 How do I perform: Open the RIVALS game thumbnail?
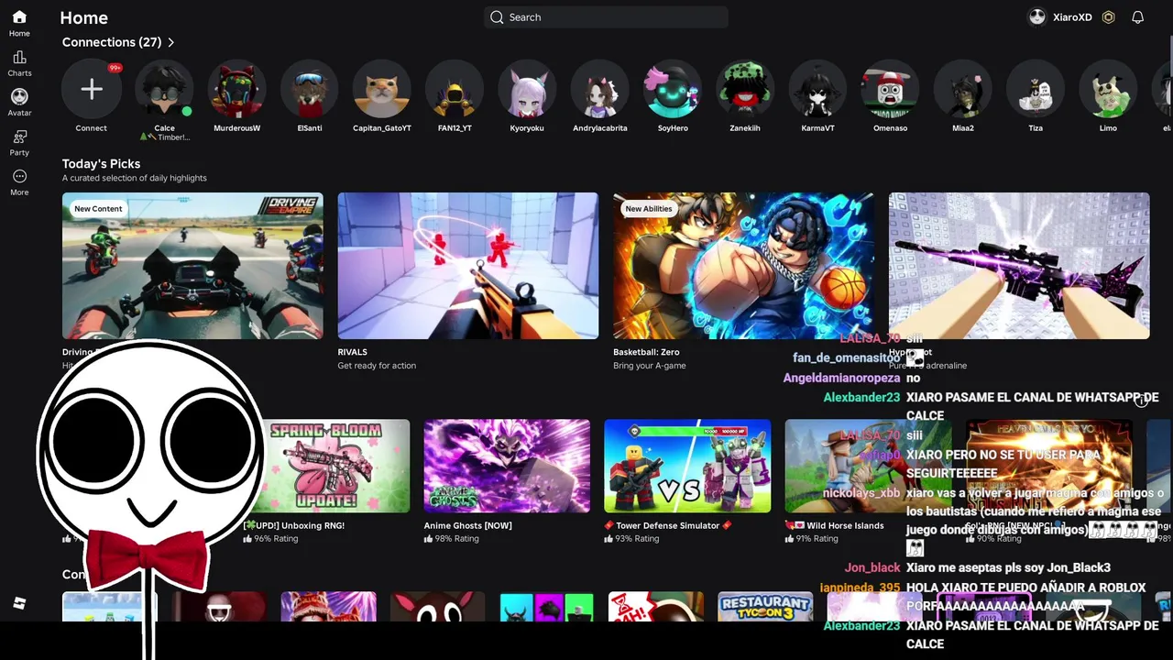[x=468, y=266]
